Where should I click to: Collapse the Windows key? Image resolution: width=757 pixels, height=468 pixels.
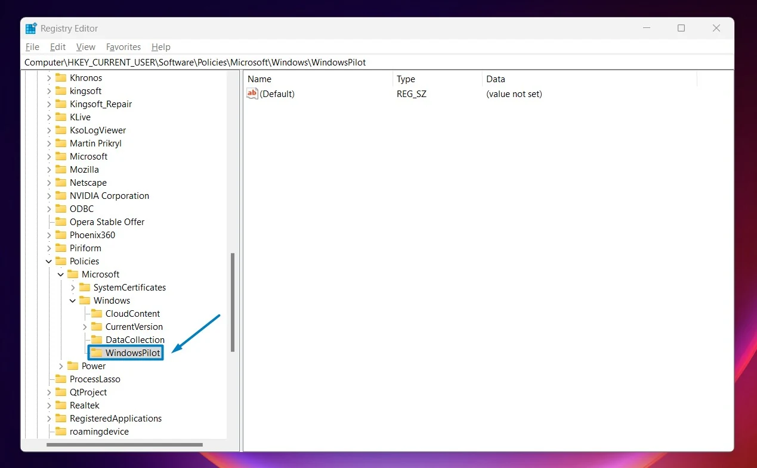[73, 301]
